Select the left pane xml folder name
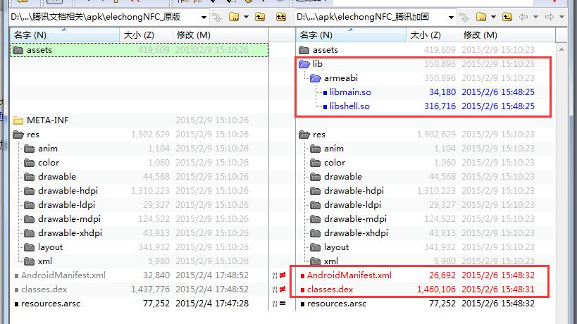The image size is (577, 324). [x=45, y=261]
